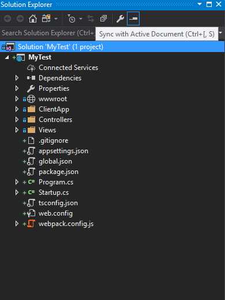The image size is (225, 300).
Task: Close the Solution Explorer panel
Action: coord(219,4)
